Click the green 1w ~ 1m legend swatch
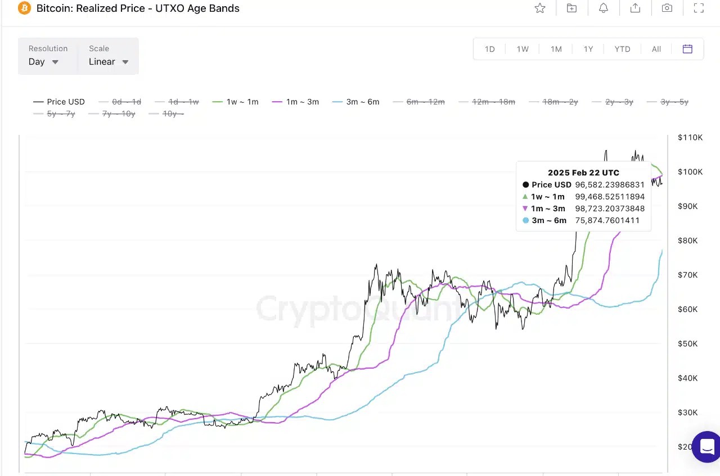Image resolution: width=720 pixels, height=476 pixels. pyautogui.click(x=217, y=102)
